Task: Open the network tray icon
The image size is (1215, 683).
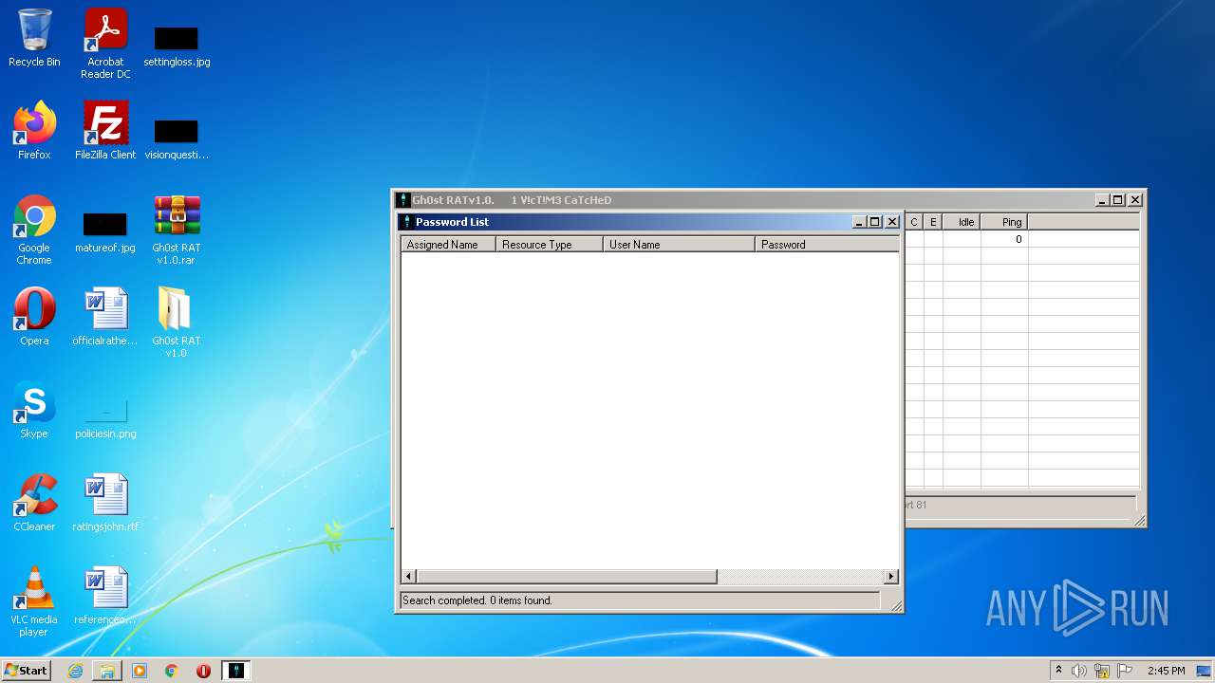Action: [x=1102, y=671]
